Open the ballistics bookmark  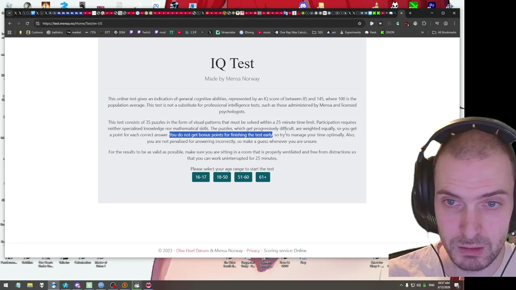point(55,32)
